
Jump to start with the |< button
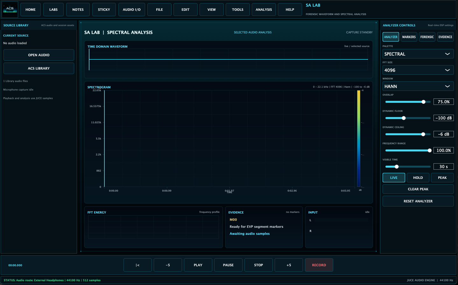pos(137,265)
